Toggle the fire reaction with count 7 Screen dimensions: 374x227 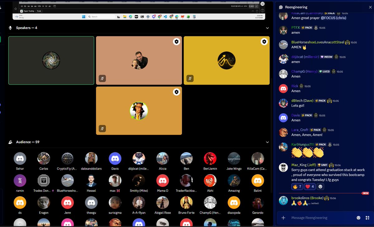pyautogui.click(x=297, y=187)
